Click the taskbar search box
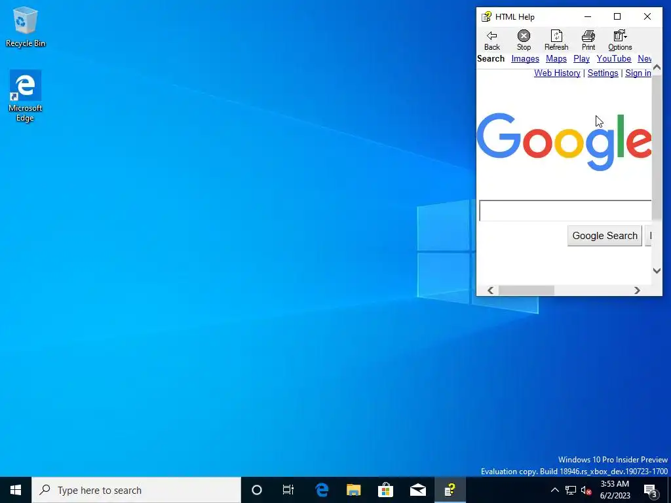 tap(136, 490)
